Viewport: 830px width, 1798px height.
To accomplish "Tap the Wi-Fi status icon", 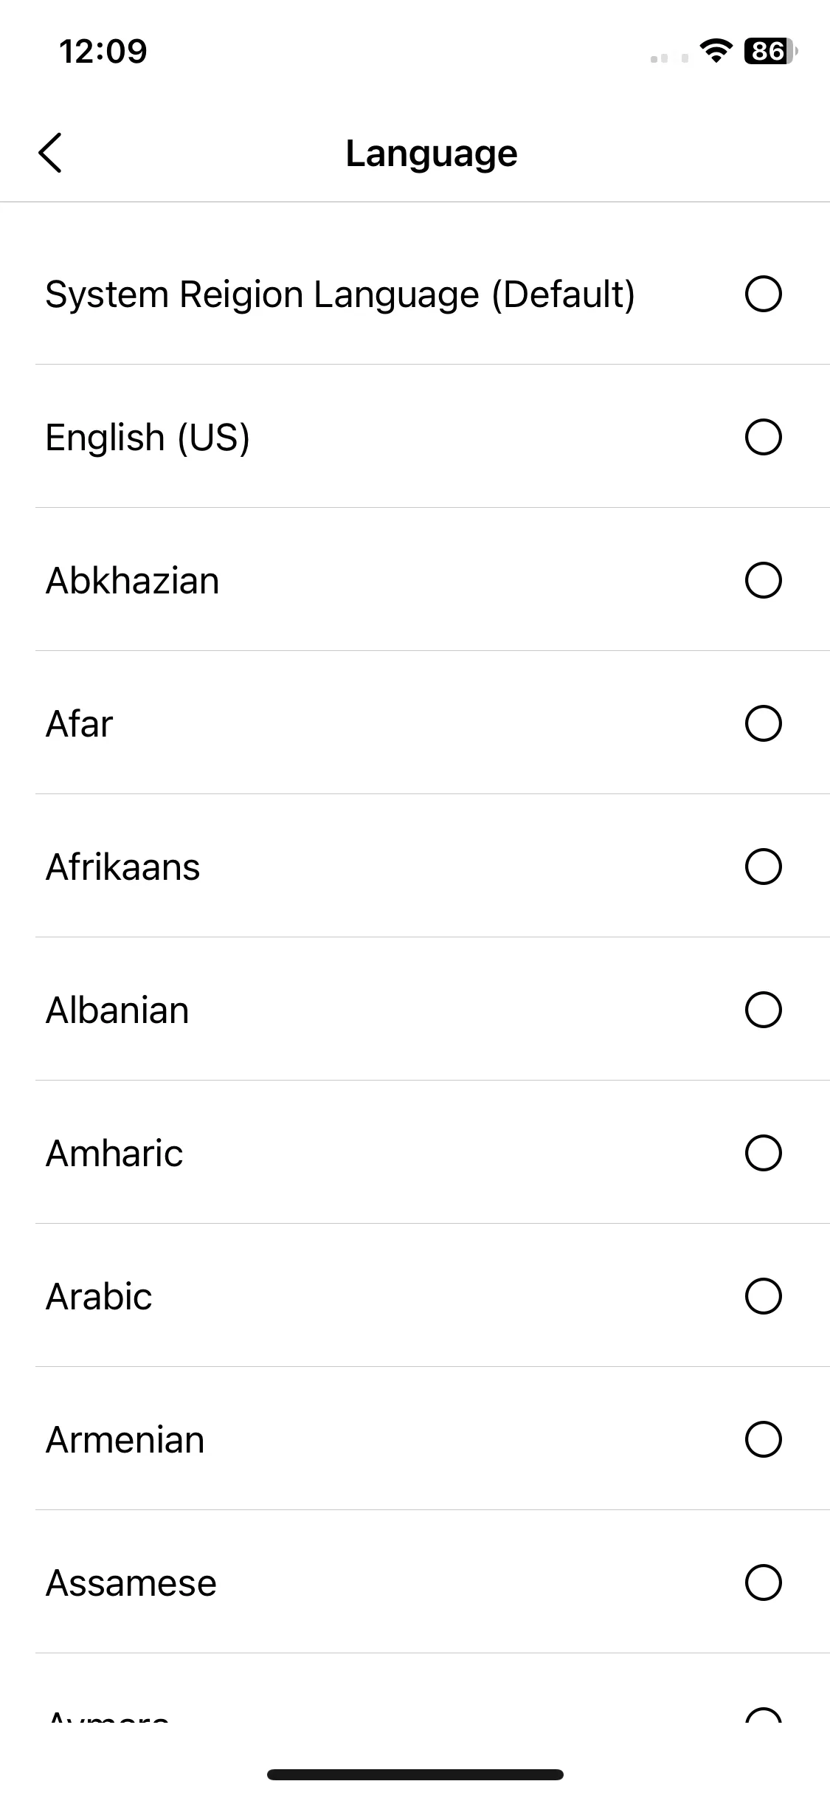I will pos(716,51).
